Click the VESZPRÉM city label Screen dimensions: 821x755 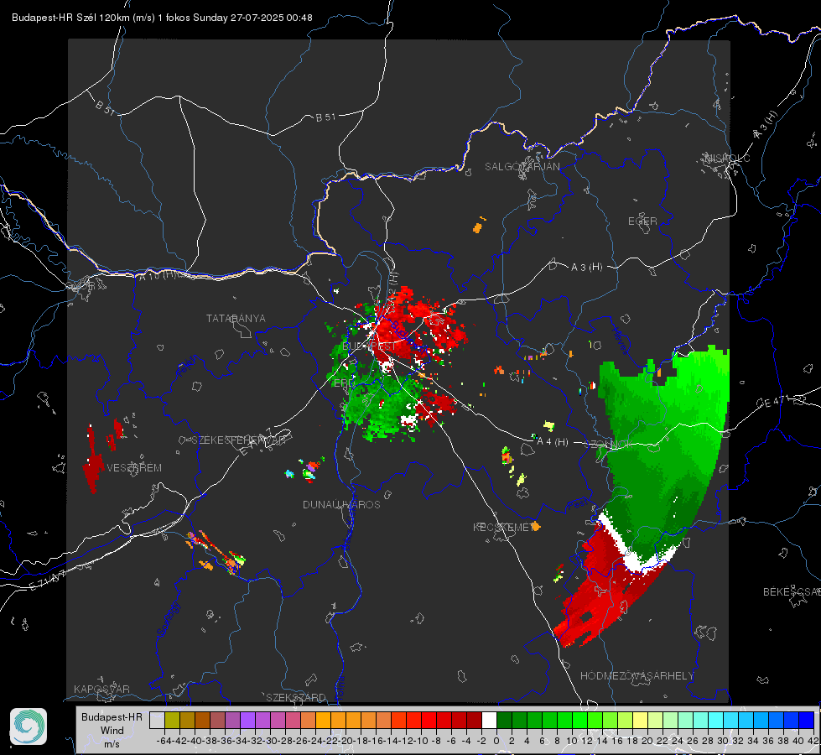(134, 468)
